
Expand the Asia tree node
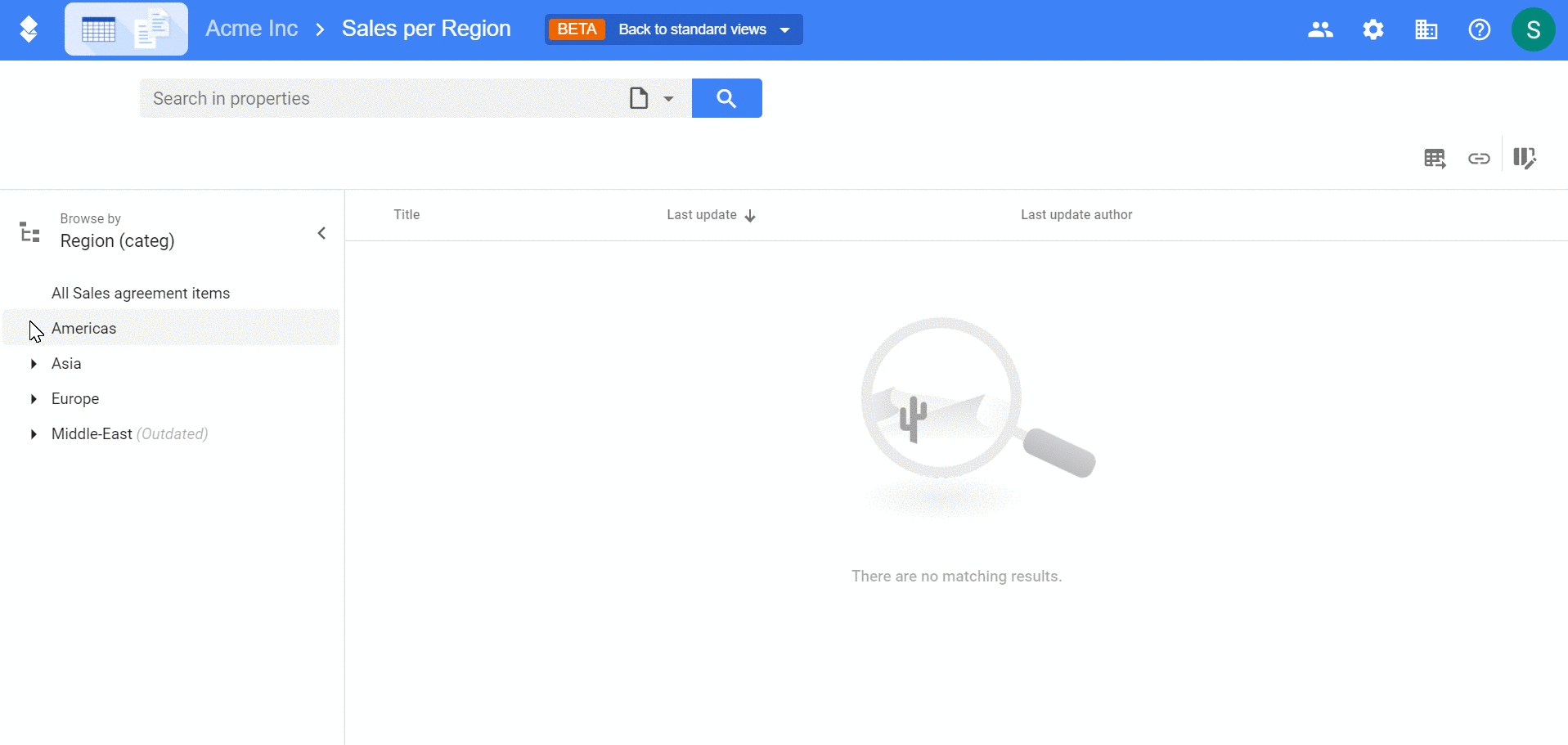point(34,364)
